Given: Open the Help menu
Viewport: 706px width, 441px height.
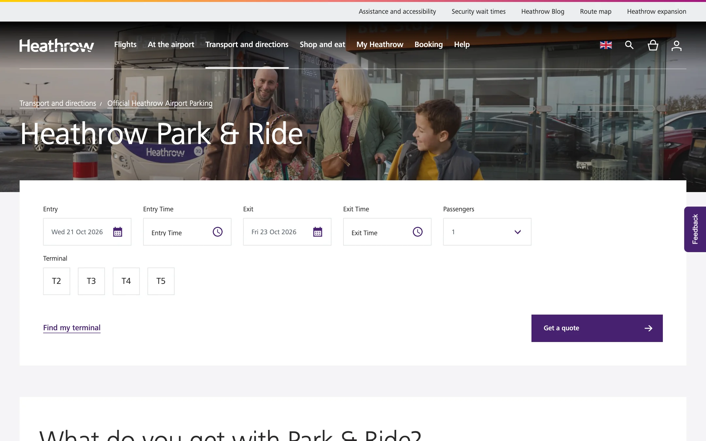Looking at the screenshot, I should (462, 44).
